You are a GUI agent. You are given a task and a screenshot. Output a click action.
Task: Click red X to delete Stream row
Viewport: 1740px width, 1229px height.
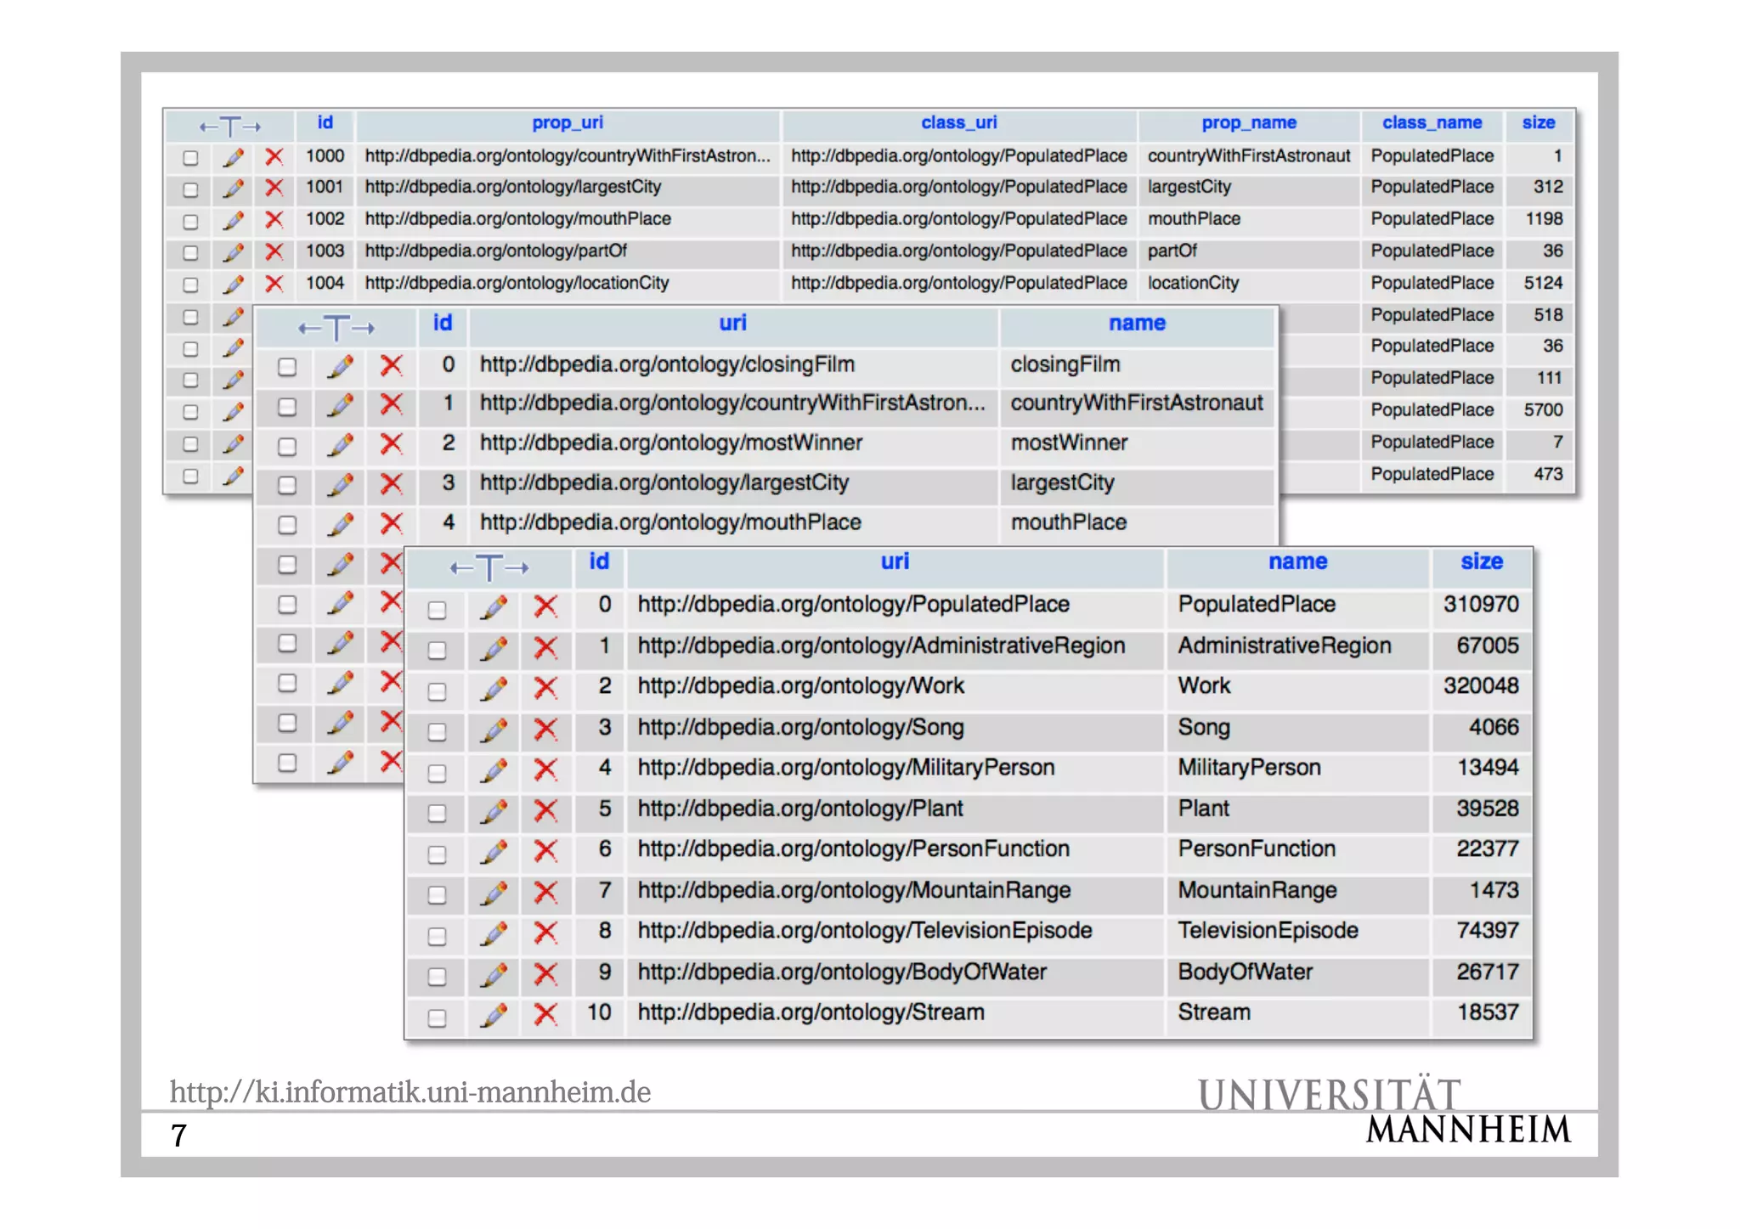545,1014
